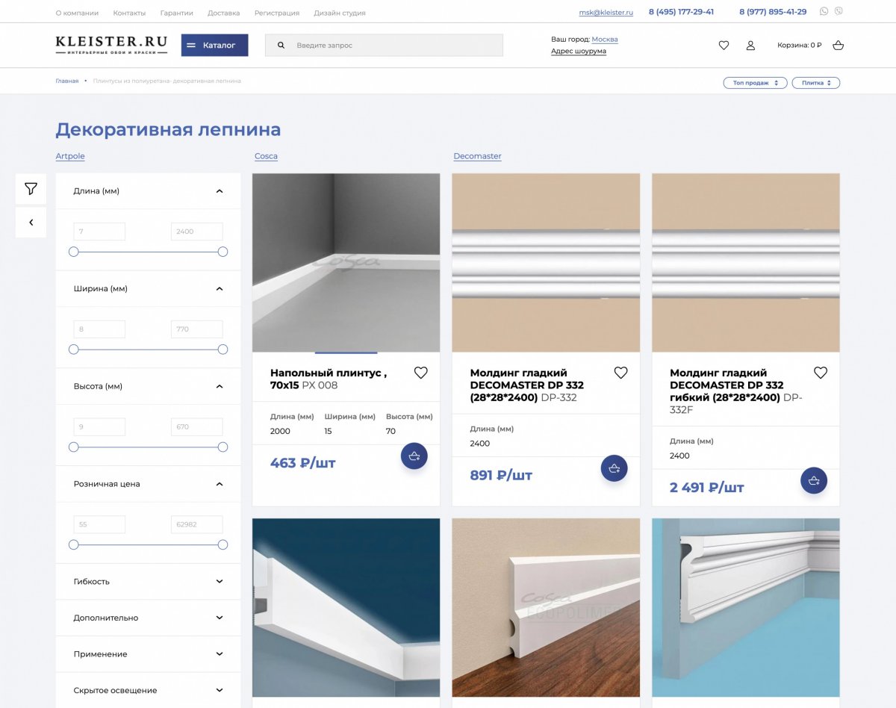Open Контакты page
896x708 pixels.
[129, 13]
